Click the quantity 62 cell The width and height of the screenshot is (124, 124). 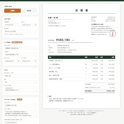pos(86,64)
